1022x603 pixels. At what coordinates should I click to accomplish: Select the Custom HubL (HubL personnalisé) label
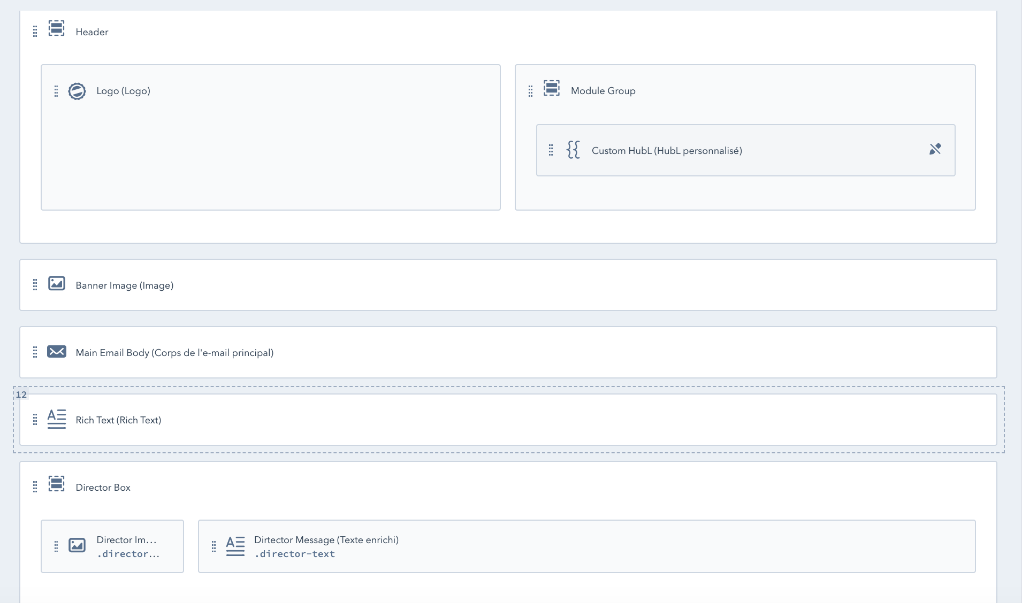(667, 151)
